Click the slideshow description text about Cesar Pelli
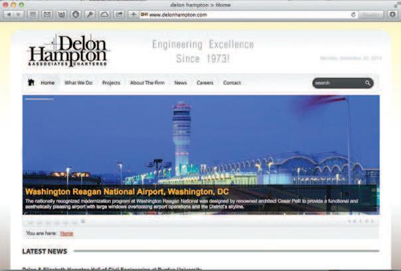This screenshot has width=401, height=271. [x=191, y=204]
